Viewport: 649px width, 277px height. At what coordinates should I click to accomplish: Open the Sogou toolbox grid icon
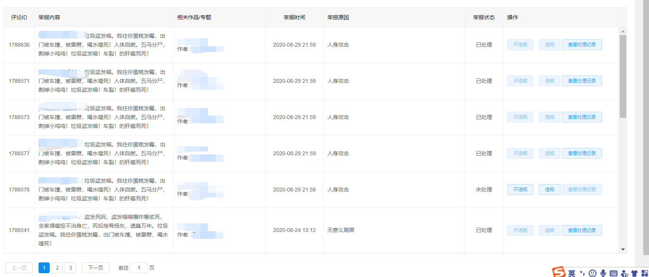[645, 273]
